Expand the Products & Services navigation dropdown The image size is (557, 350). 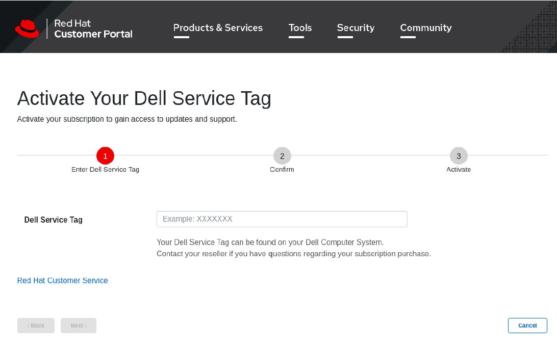[x=218, y=28]
